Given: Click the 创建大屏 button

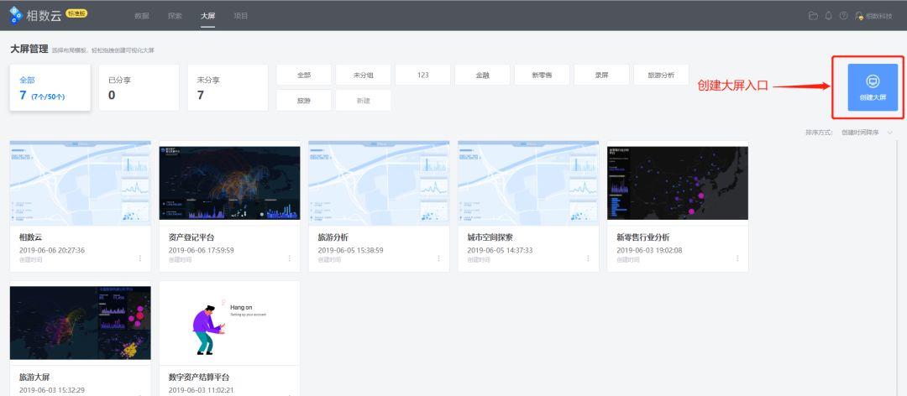Looking at the screenshot, I should [x=873, y=87].
